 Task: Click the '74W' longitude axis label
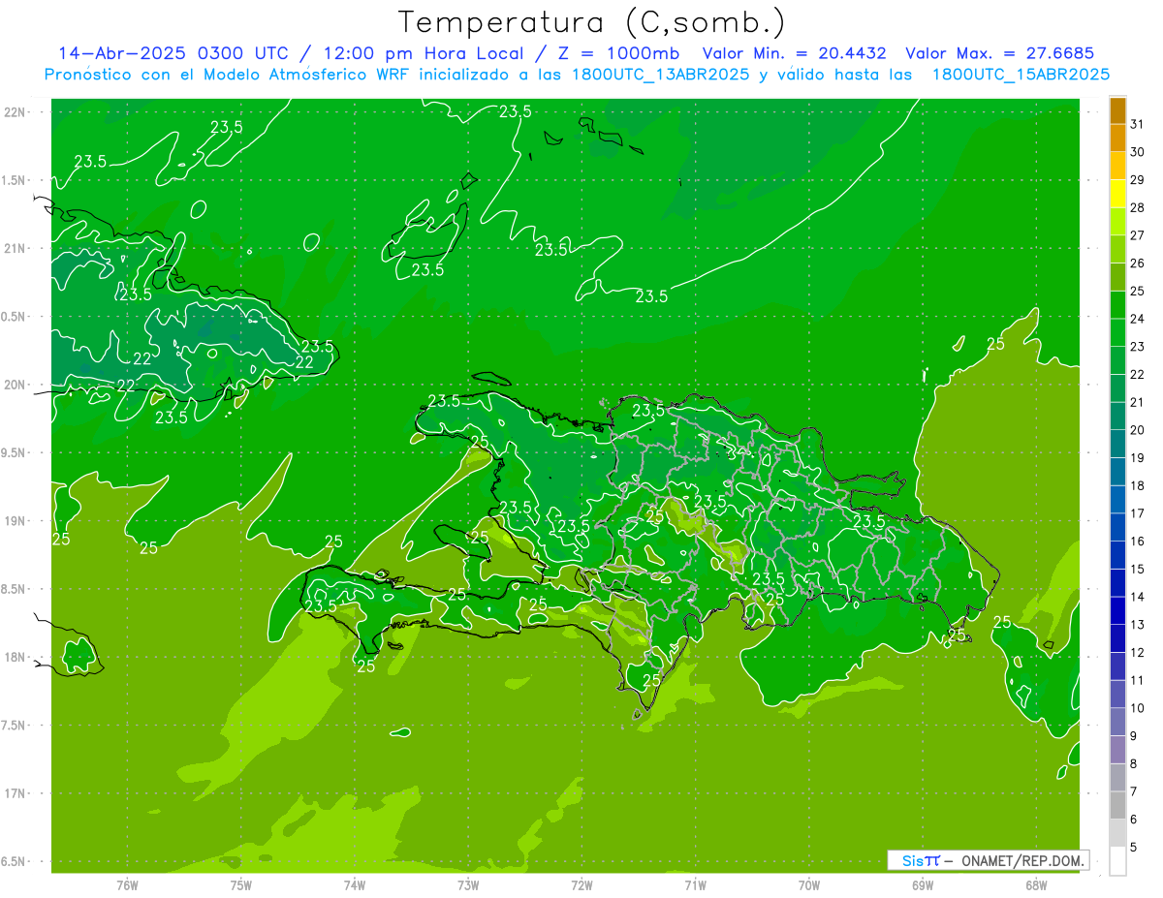click(x=354, y=884)
